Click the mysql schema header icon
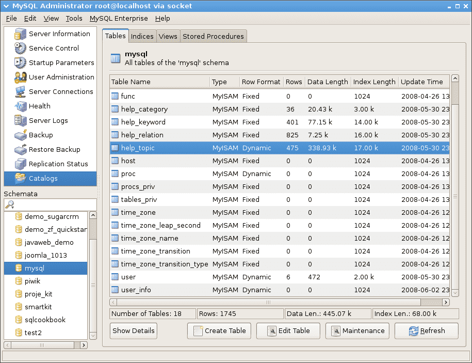The width and height of the screenshot is (472, 363). click(116, 58)
